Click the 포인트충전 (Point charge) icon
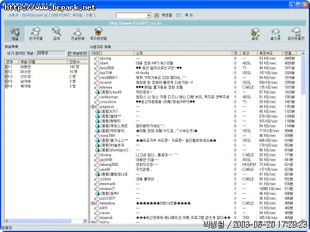Viewport: 310px width, 232px height. [x=296, y=34]
